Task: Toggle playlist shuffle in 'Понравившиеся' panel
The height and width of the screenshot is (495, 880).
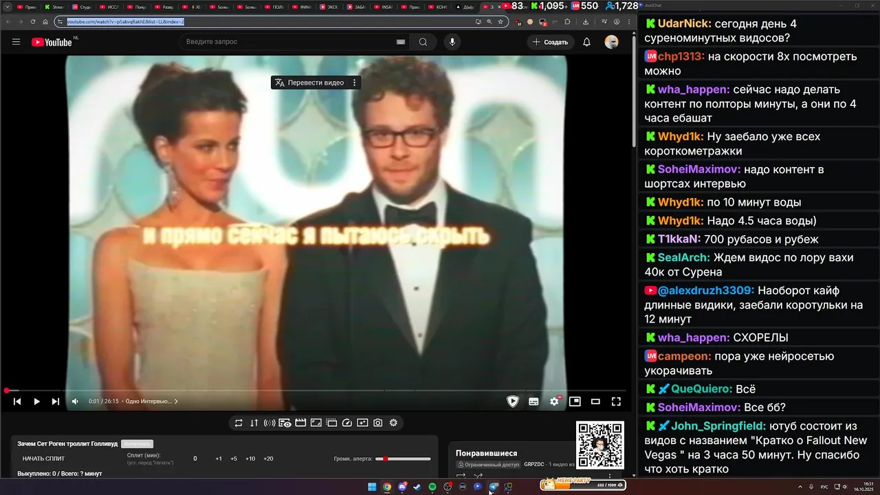Action: pyautogui.click(x=478, y=476)
